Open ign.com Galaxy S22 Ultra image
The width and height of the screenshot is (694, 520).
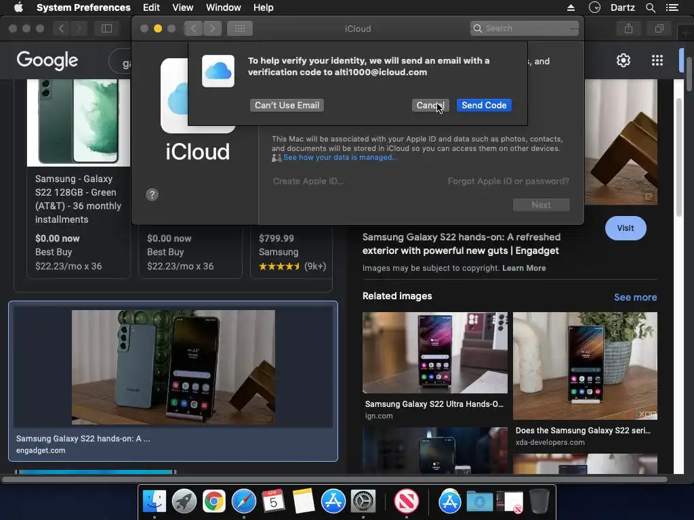click(435, 352)
